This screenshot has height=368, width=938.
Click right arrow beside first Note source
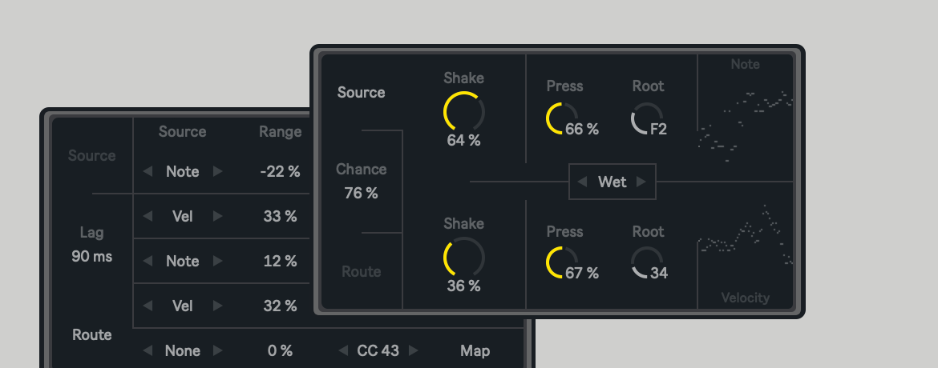coord(217,171)
